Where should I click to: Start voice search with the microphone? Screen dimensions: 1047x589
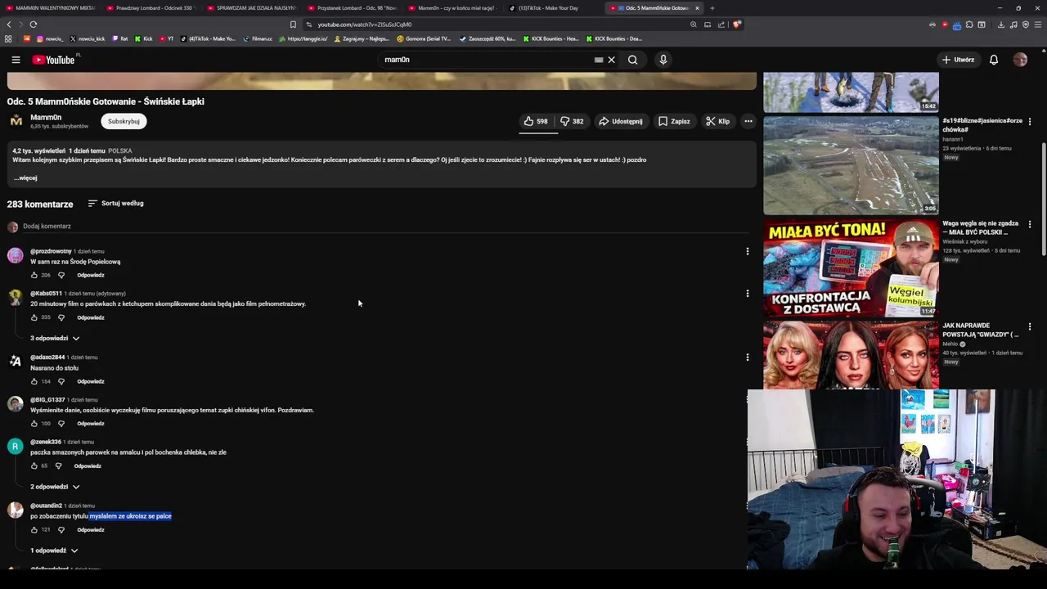[663, 60]
